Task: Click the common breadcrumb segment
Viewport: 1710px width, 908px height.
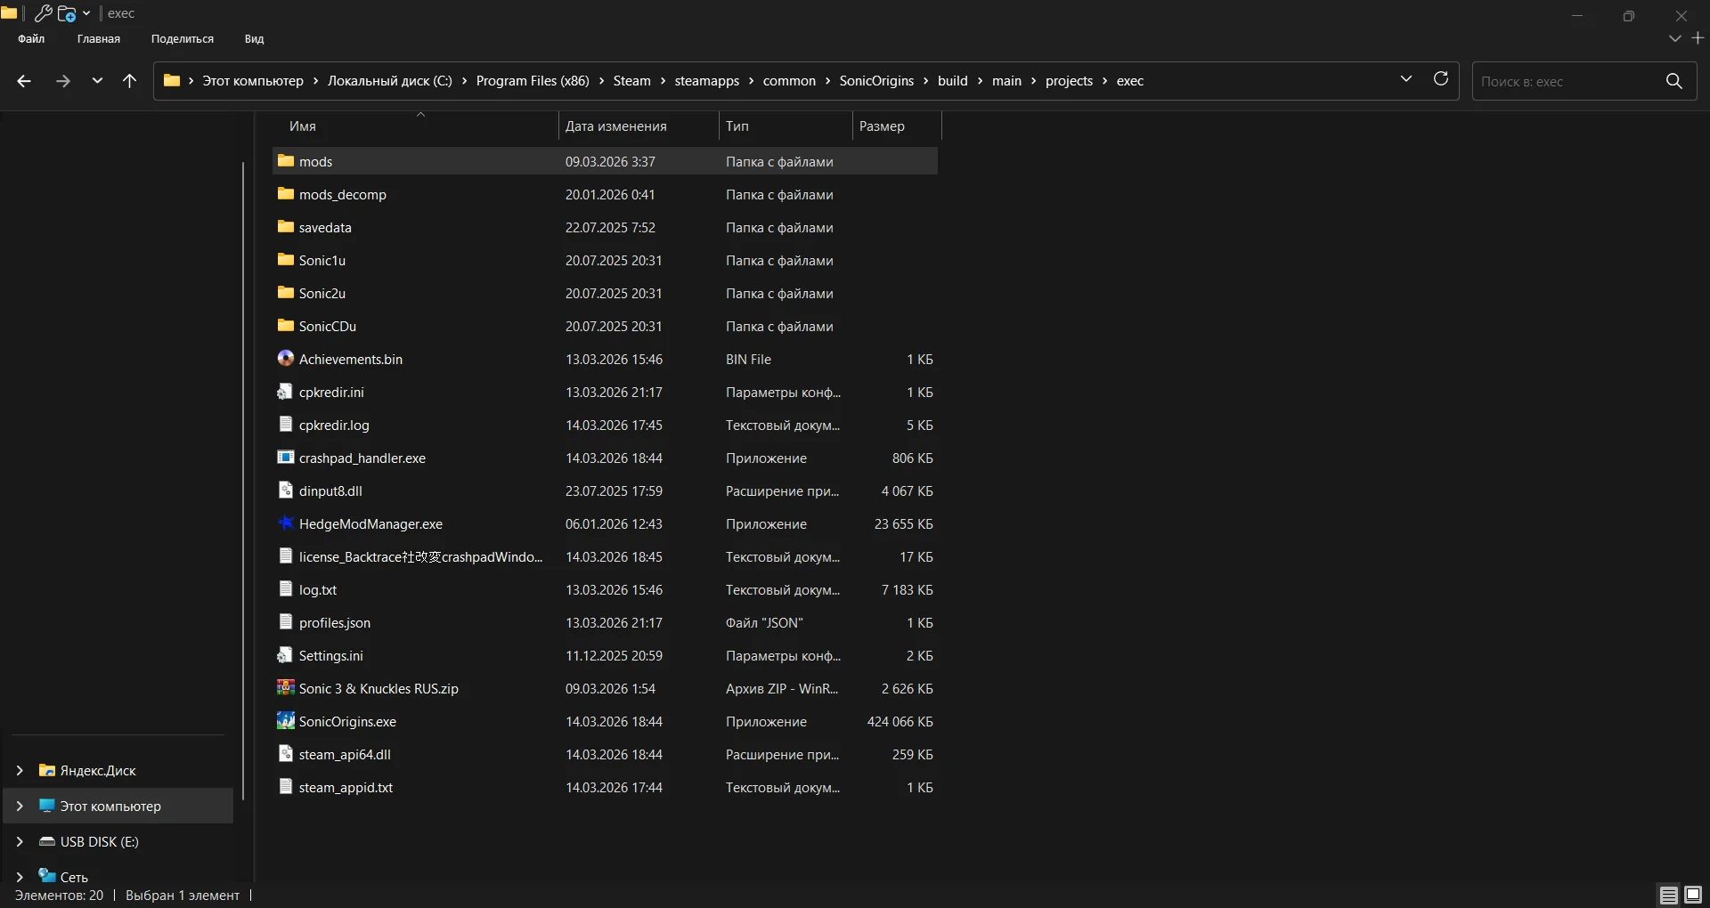Action: point(789,81)
